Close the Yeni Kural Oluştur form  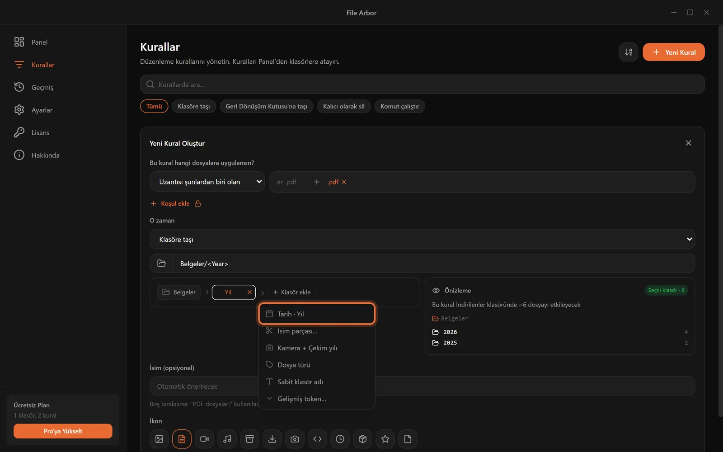[688, 143]
